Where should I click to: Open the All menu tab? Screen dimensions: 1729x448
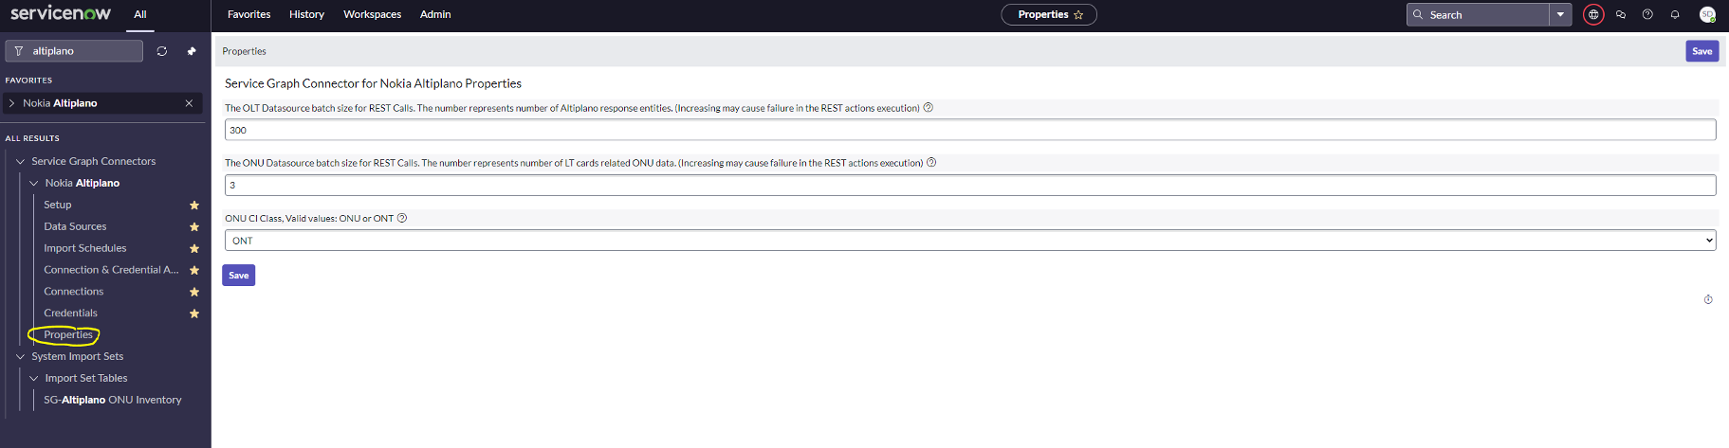pos(140,14)
